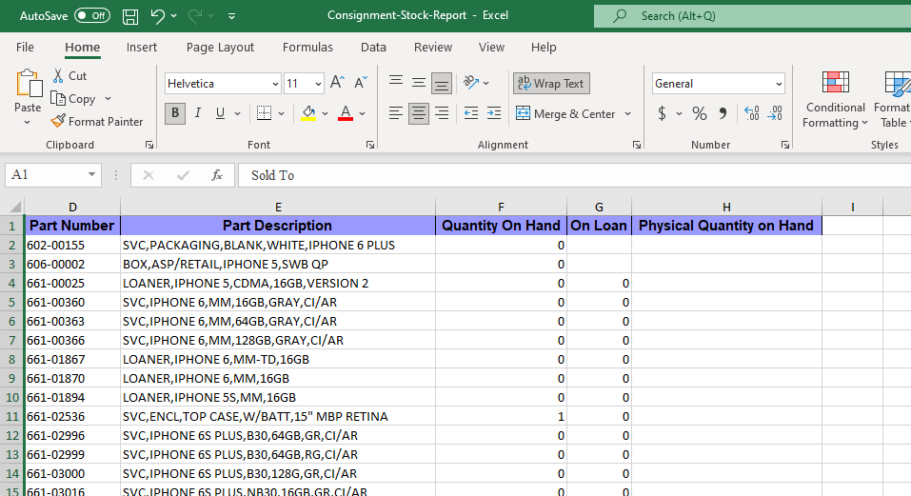Expand the Merge & Center dropdown arrow

tap(628, 113)
